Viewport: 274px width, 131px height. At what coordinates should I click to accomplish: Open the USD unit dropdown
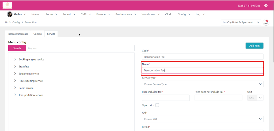click(x=255, y=98)
